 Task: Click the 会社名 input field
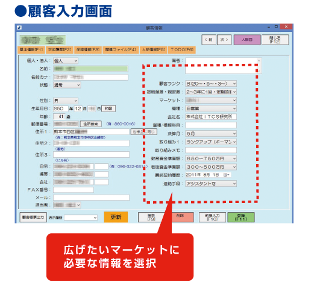(211, 117)
